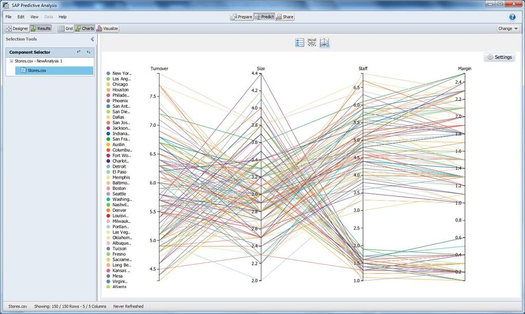This screenshot has width=525, height=314.
Task: Select the Los Angeles legend entry text
Action: 122,79
